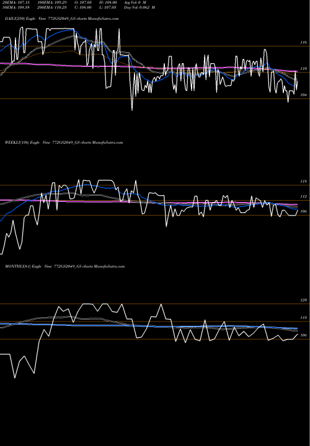Click the Avg Vol reading
The width and height of the screenshot is (310, 446).
tap(135, 2)
